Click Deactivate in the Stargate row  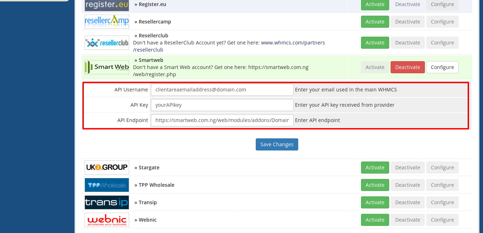pyautogui.click(x=408, y=168)
